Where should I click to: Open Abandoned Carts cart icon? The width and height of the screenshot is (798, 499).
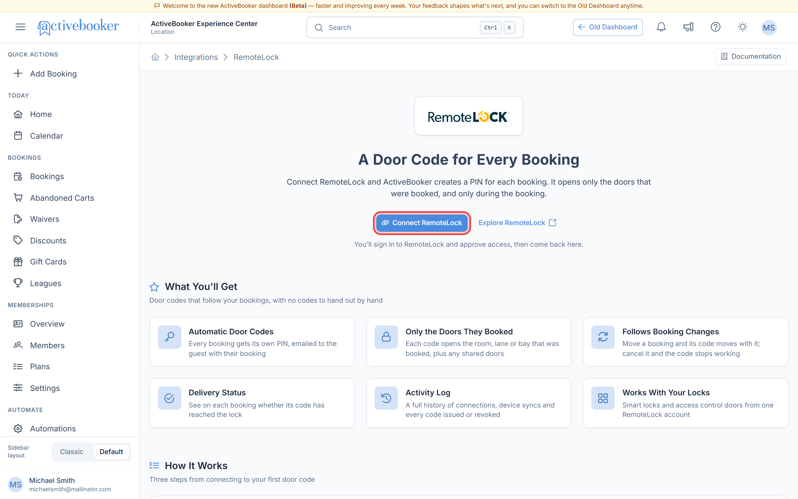click(18, 198)
